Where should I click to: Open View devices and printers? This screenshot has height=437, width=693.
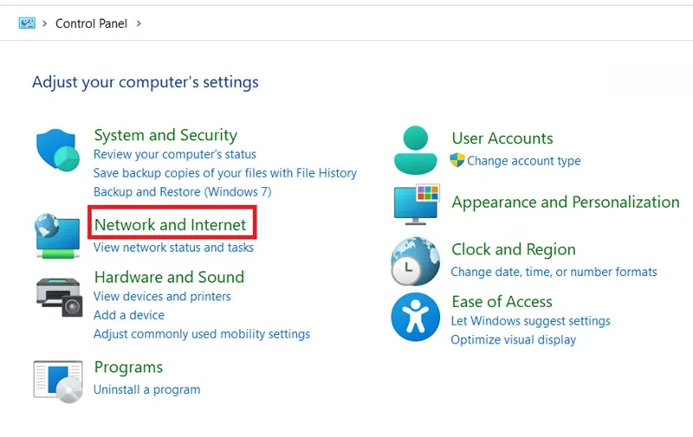pos(162,296)
